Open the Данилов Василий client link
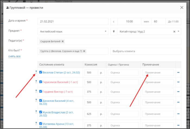The width and height of the screenshot is (190, 129). click(x=56, y=102)
